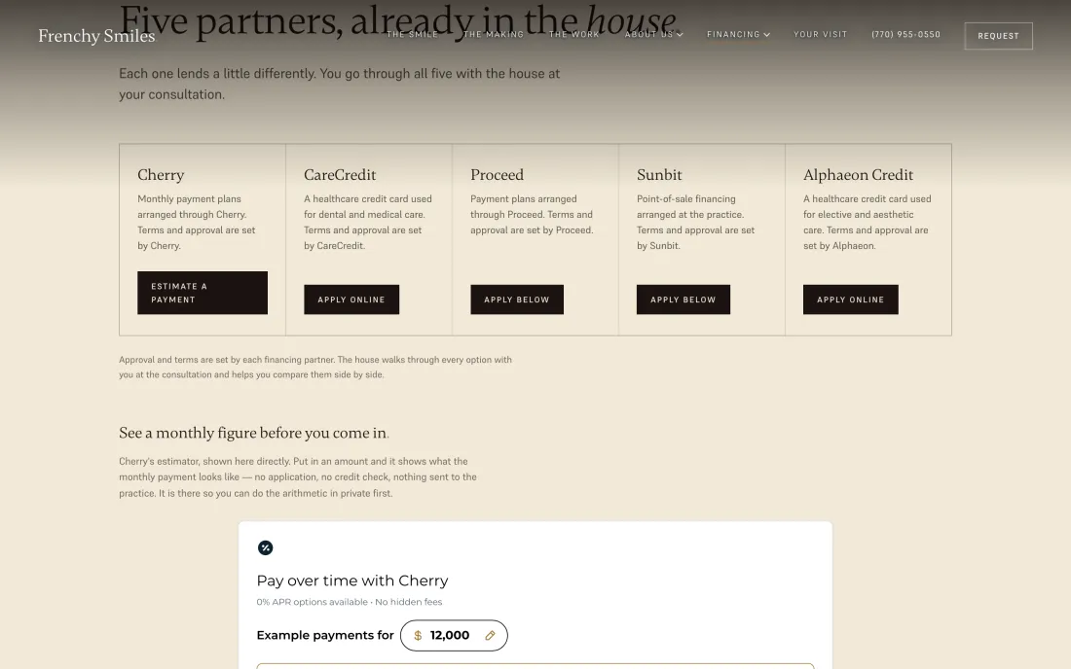Screen dimensions: 1071x669
Task: Go to Your Visit page
Action: click(x=821, y=34)
